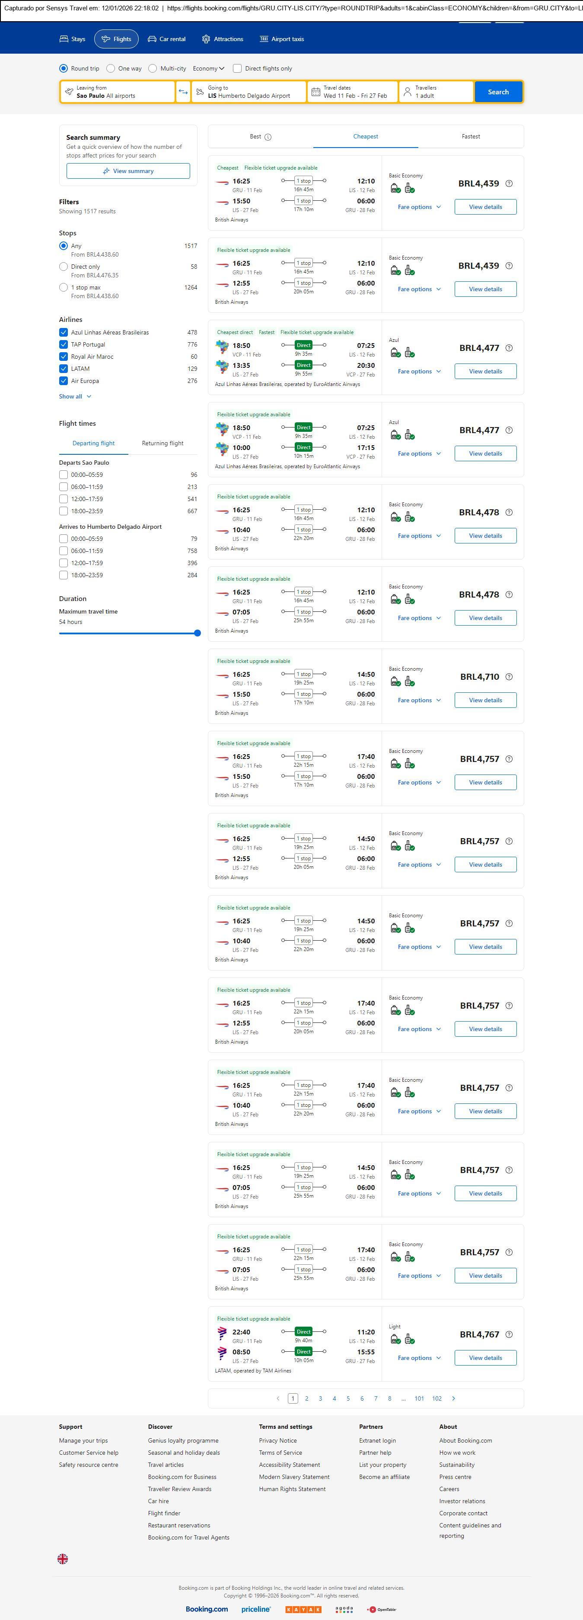Uncheck the TAP Portugal airline filter
This screenshot has width=583, height=1620.
(64, 344)
